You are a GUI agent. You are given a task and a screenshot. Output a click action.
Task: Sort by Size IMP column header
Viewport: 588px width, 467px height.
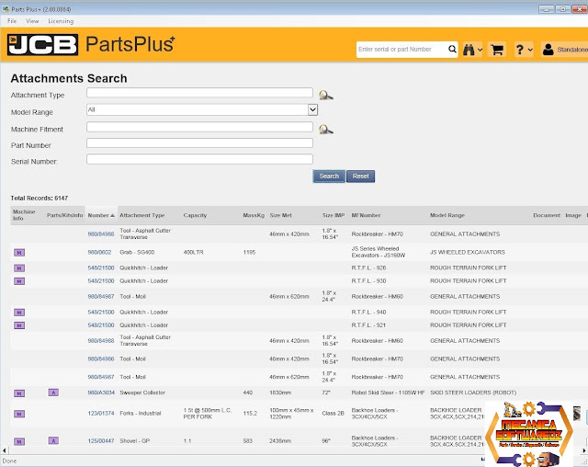pos(334,215)
